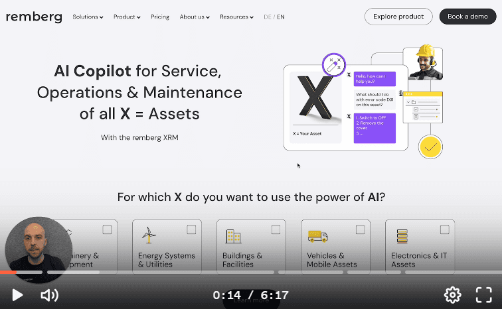
Task: Click the Explore product button
Action: click(x=398, y=17)
